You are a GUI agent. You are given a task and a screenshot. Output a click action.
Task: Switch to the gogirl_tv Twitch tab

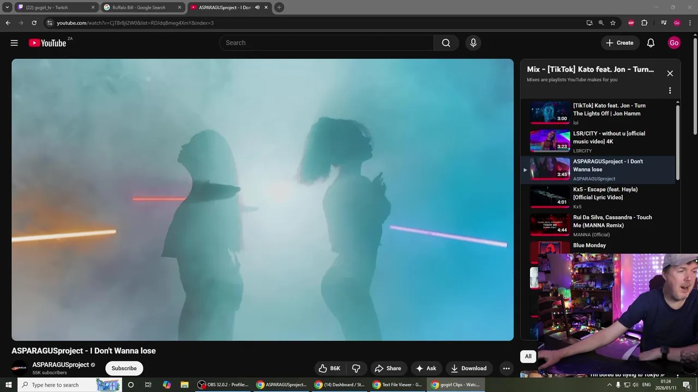(x=56, y=7)
